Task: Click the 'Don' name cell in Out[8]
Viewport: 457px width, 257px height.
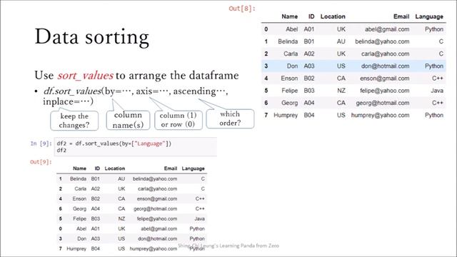Action: click(x=292, y=66)
